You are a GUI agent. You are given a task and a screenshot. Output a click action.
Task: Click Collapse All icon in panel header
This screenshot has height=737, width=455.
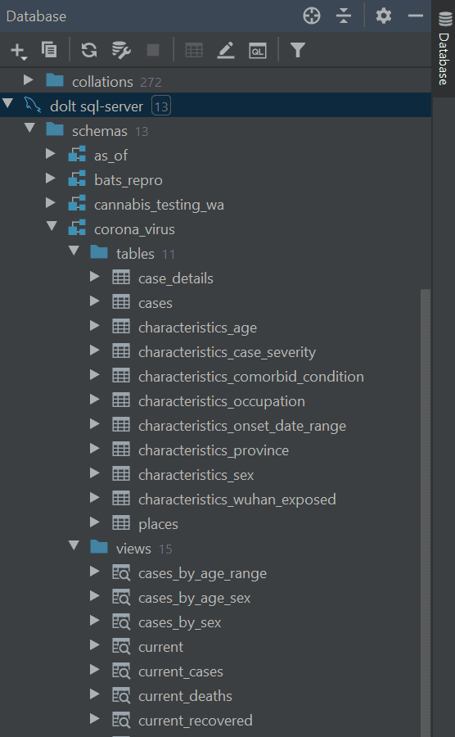coord(344,16)
